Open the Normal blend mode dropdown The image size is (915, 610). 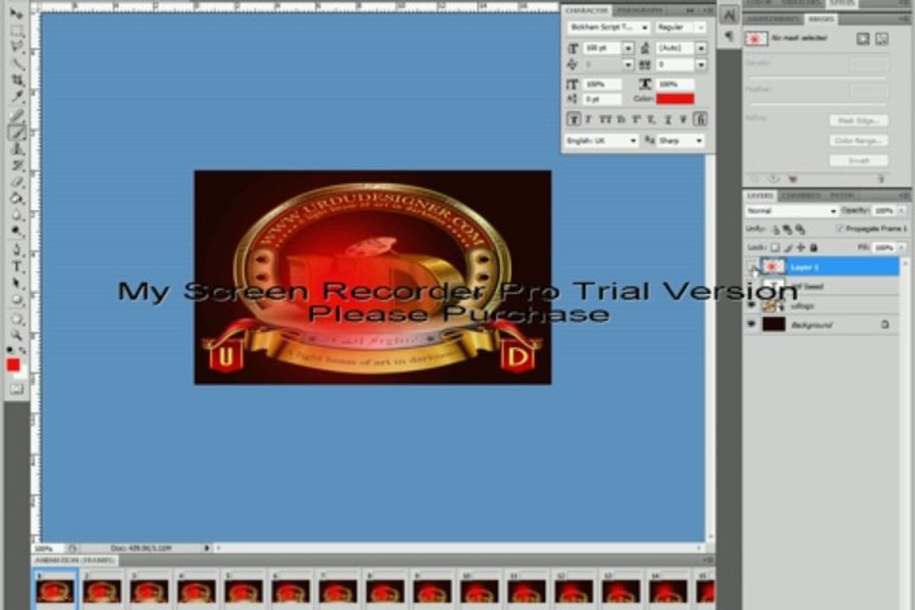(791, 211)
